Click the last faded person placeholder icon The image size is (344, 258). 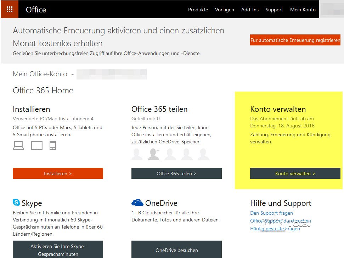click(x=204, y=154)
